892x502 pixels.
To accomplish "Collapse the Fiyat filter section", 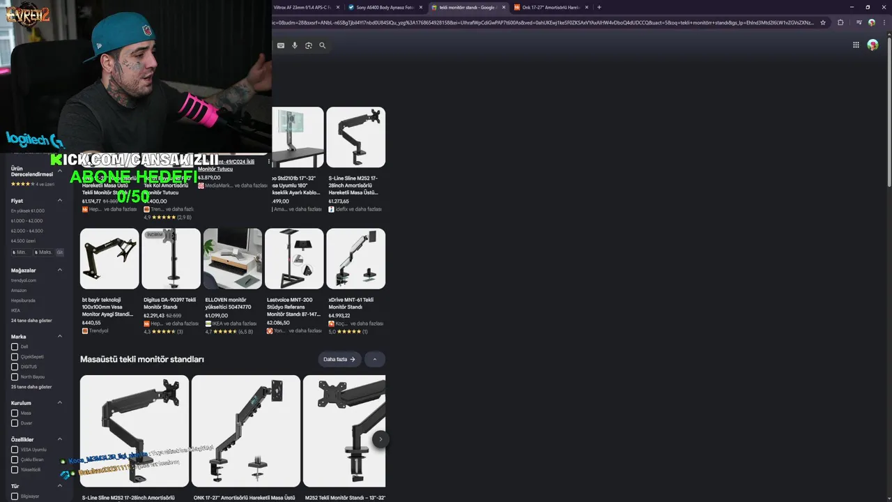I will click(60, 201).
